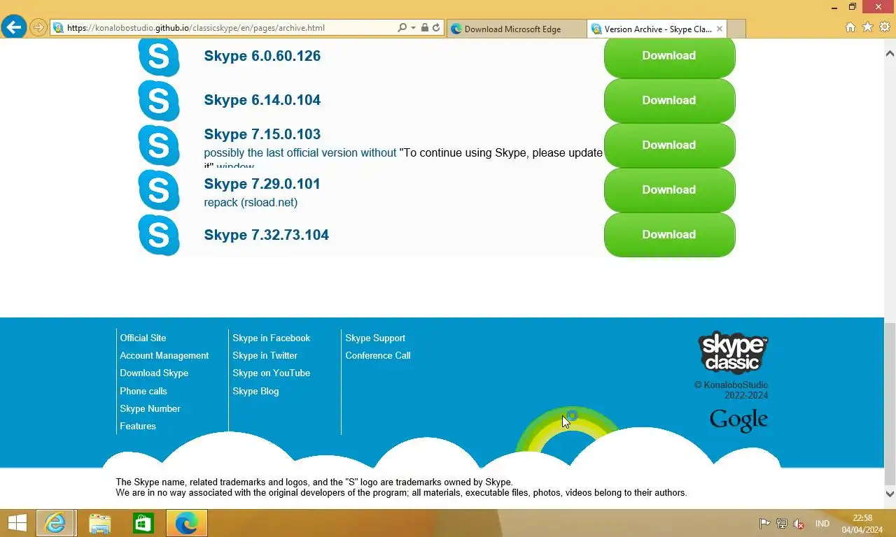The height and width of the screenshot is (537, 896).
Task: Open Download Skype footer link
Action: tap(154, 373)
